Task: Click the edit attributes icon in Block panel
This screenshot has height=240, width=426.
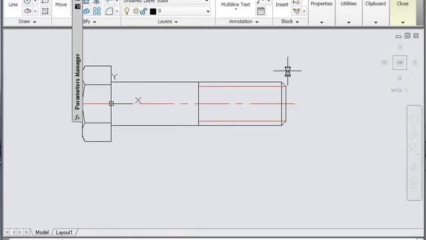Action: click(x=297, y=11)
